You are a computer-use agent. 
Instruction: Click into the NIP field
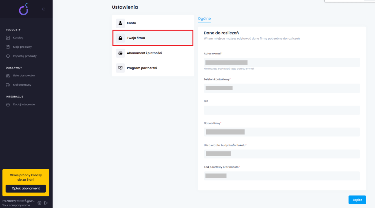tap(282, 110)
